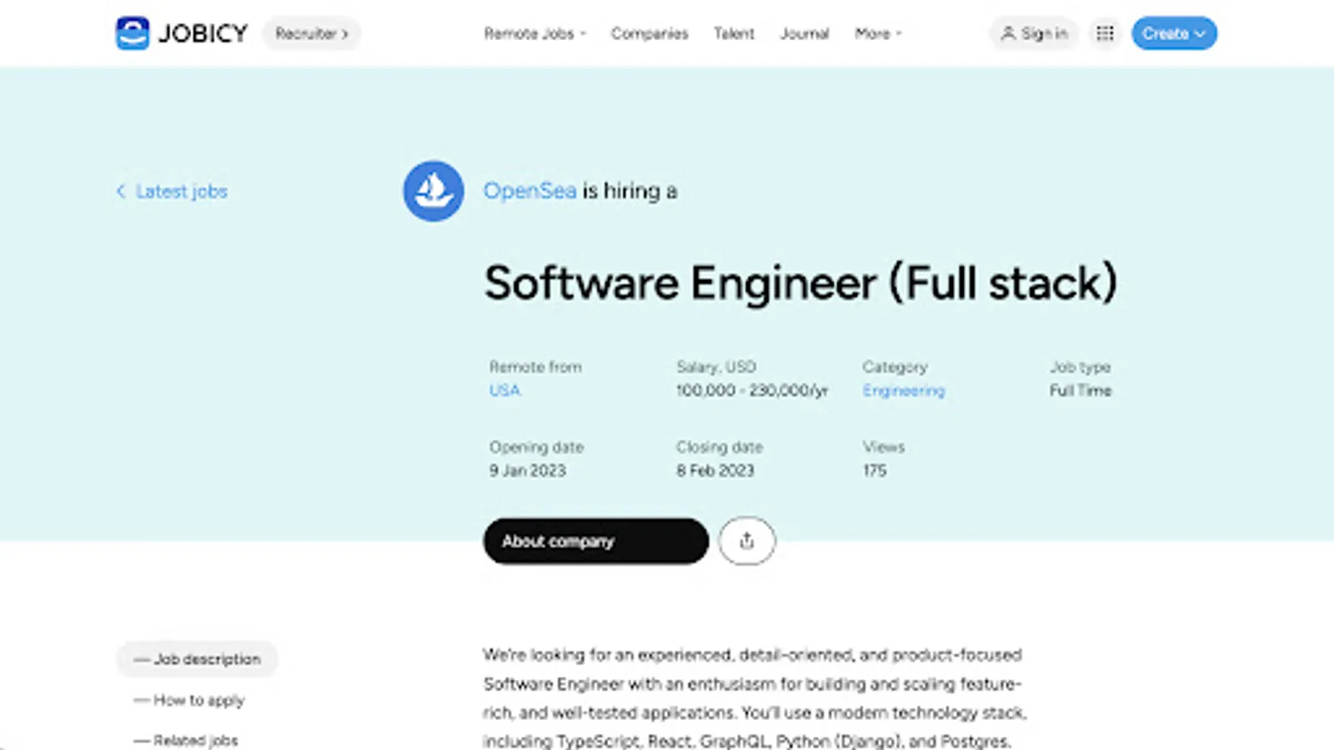Open the apps grid menu icon

[x=1105, y=33]
